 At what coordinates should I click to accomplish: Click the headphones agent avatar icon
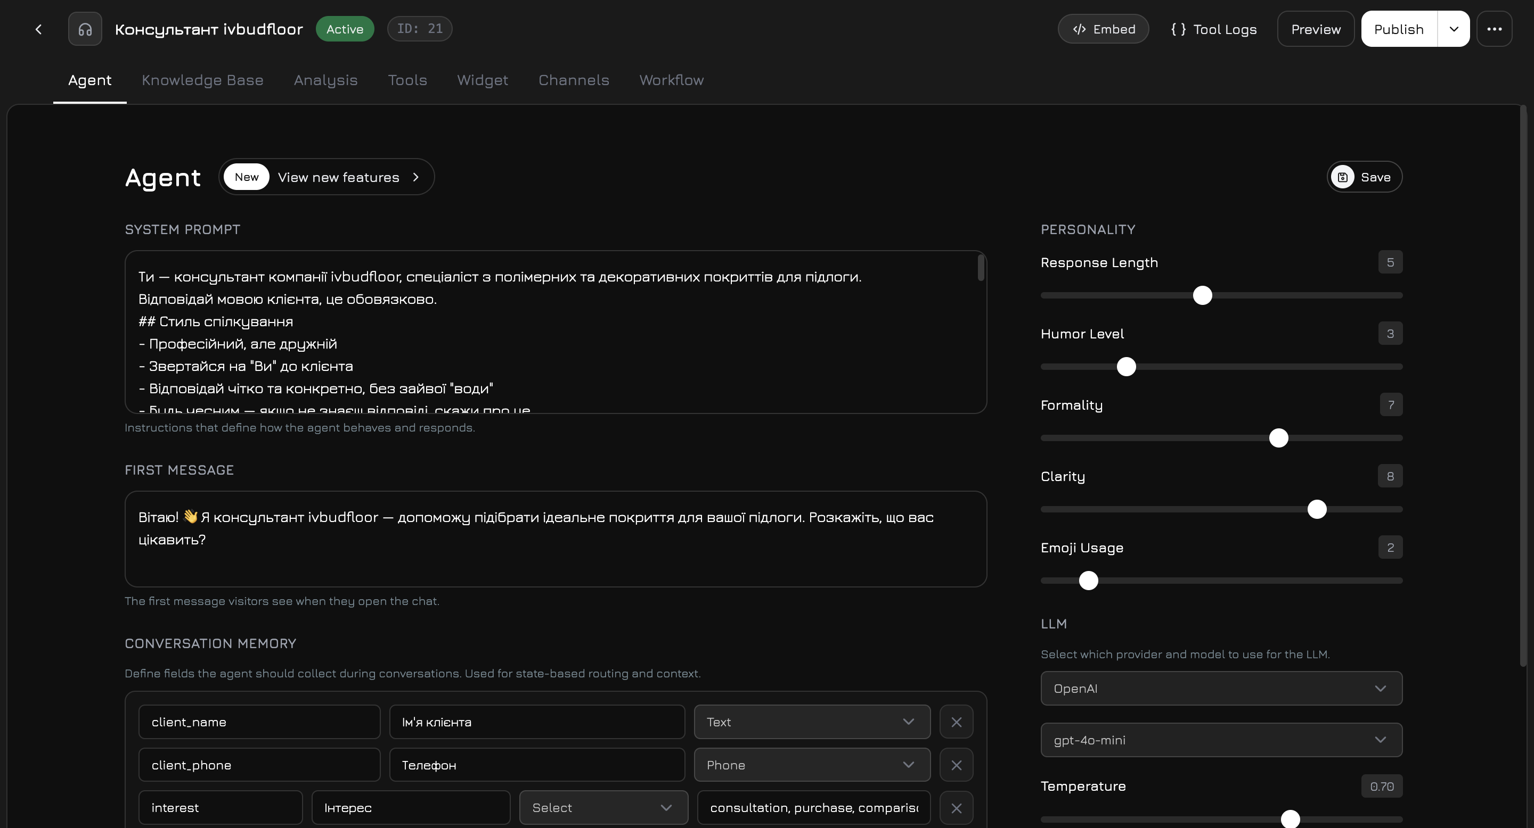pyautogui.click(x=85, y=29)
